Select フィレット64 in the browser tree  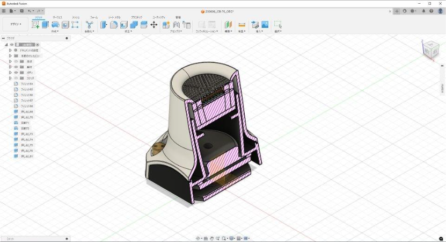click(x=27, y=84)
